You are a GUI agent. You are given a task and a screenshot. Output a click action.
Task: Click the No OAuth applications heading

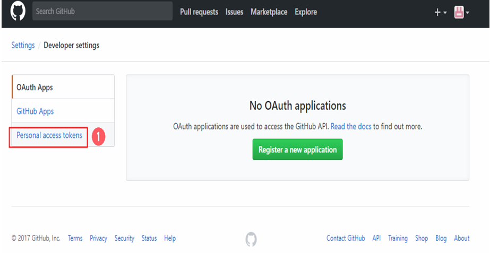297,106
